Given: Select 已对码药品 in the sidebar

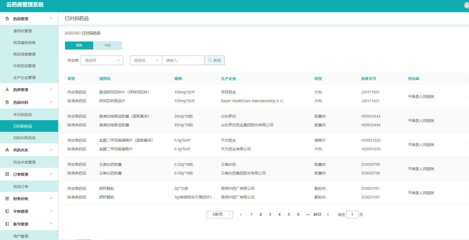Looking at the screenshot, I should click(x=29, y=126).
